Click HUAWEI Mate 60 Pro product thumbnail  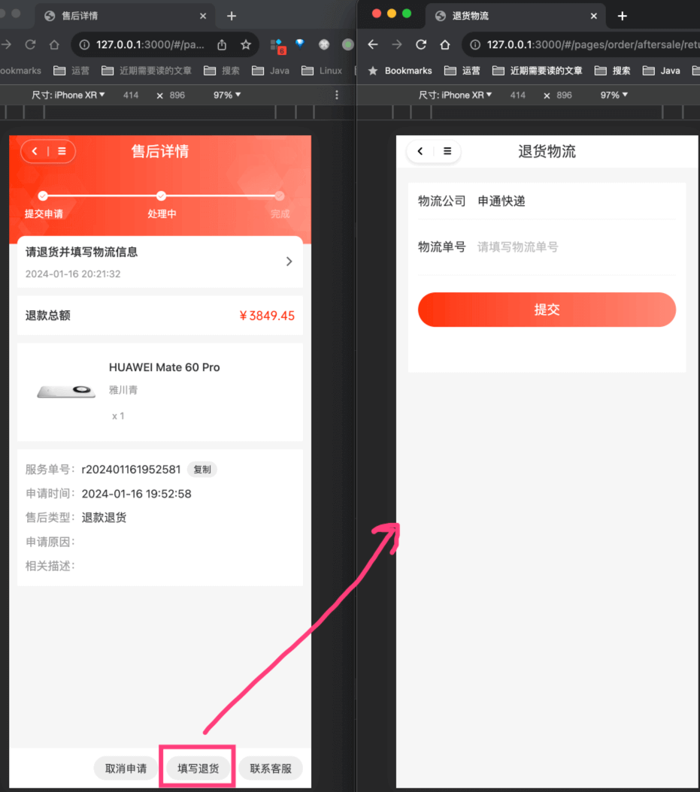(x=66, y=391)
